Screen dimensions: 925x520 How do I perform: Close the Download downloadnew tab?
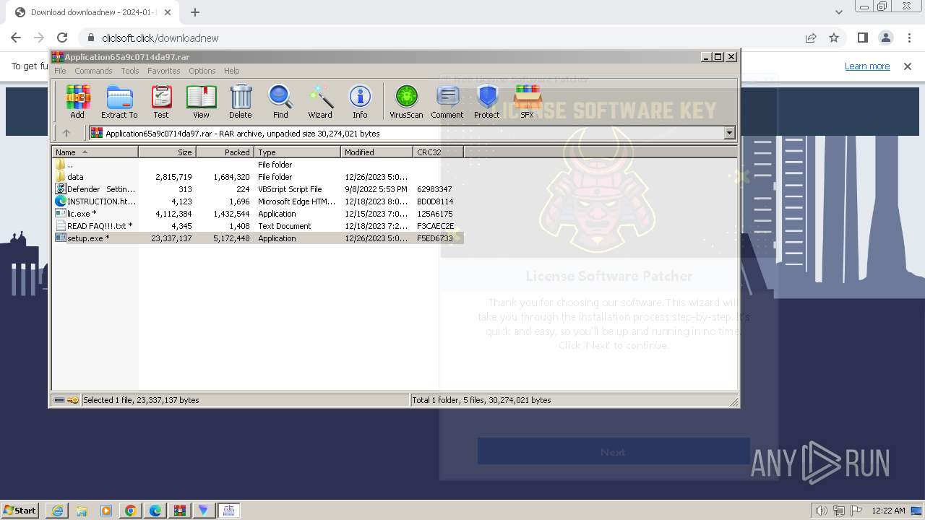coord(168,12)
